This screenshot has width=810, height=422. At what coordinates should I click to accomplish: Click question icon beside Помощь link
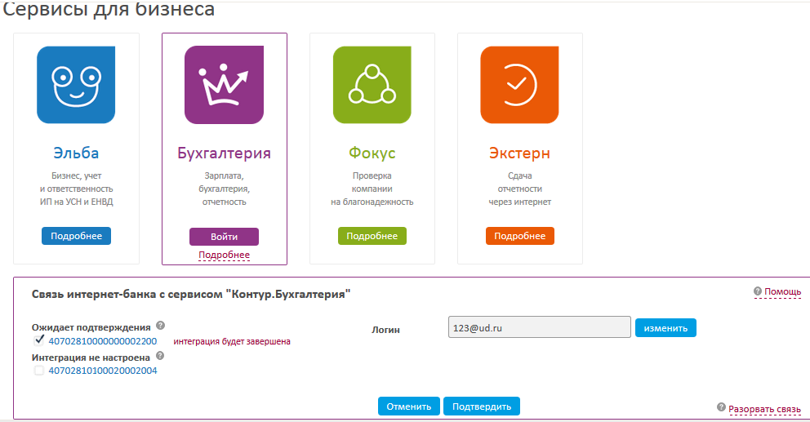click(x=758, y=291)
